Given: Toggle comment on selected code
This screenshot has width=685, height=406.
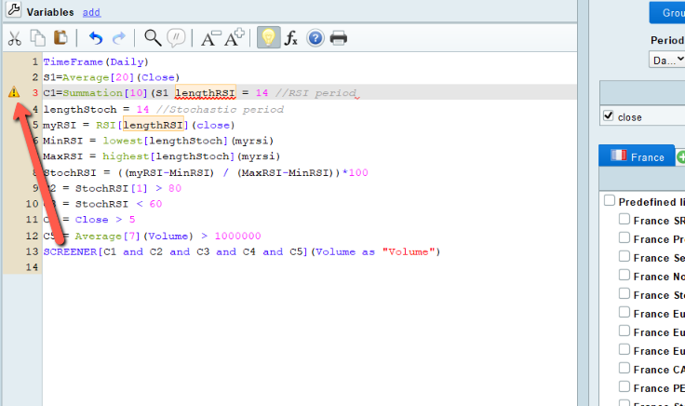Looking at the screenshot, I should (x=176, y=38).
